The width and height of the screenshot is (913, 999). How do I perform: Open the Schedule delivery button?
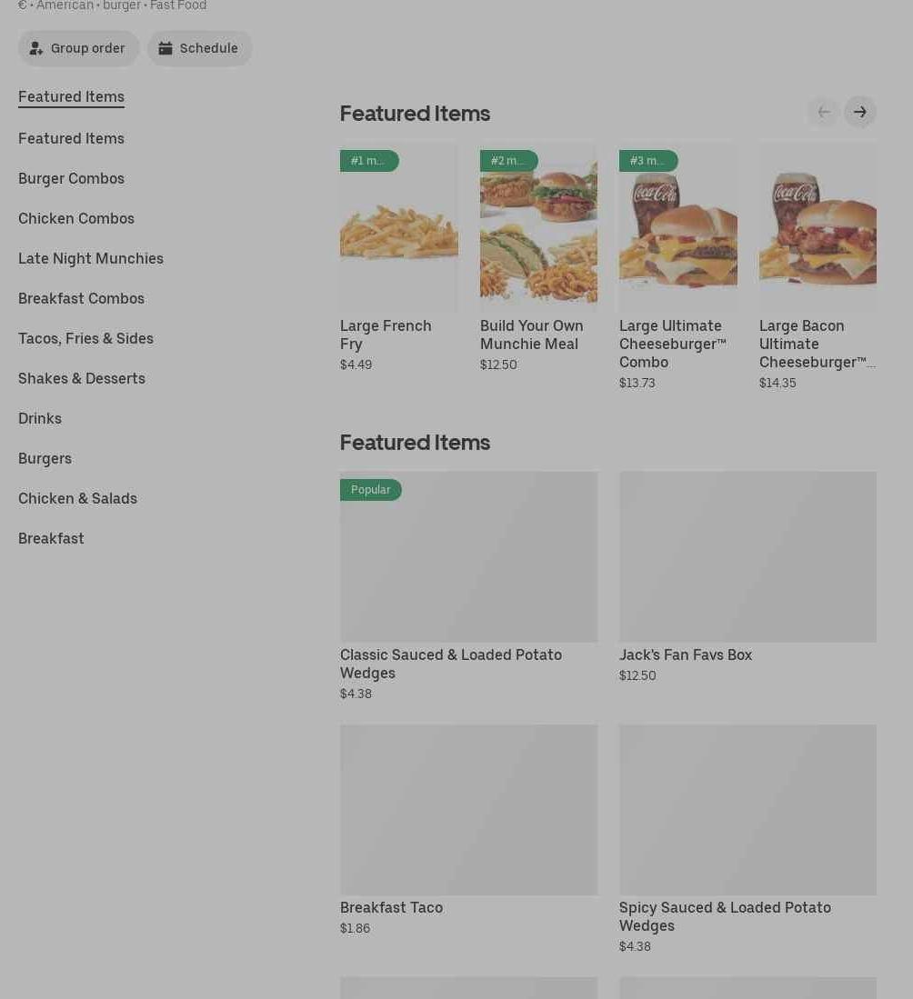click(199, 48)
